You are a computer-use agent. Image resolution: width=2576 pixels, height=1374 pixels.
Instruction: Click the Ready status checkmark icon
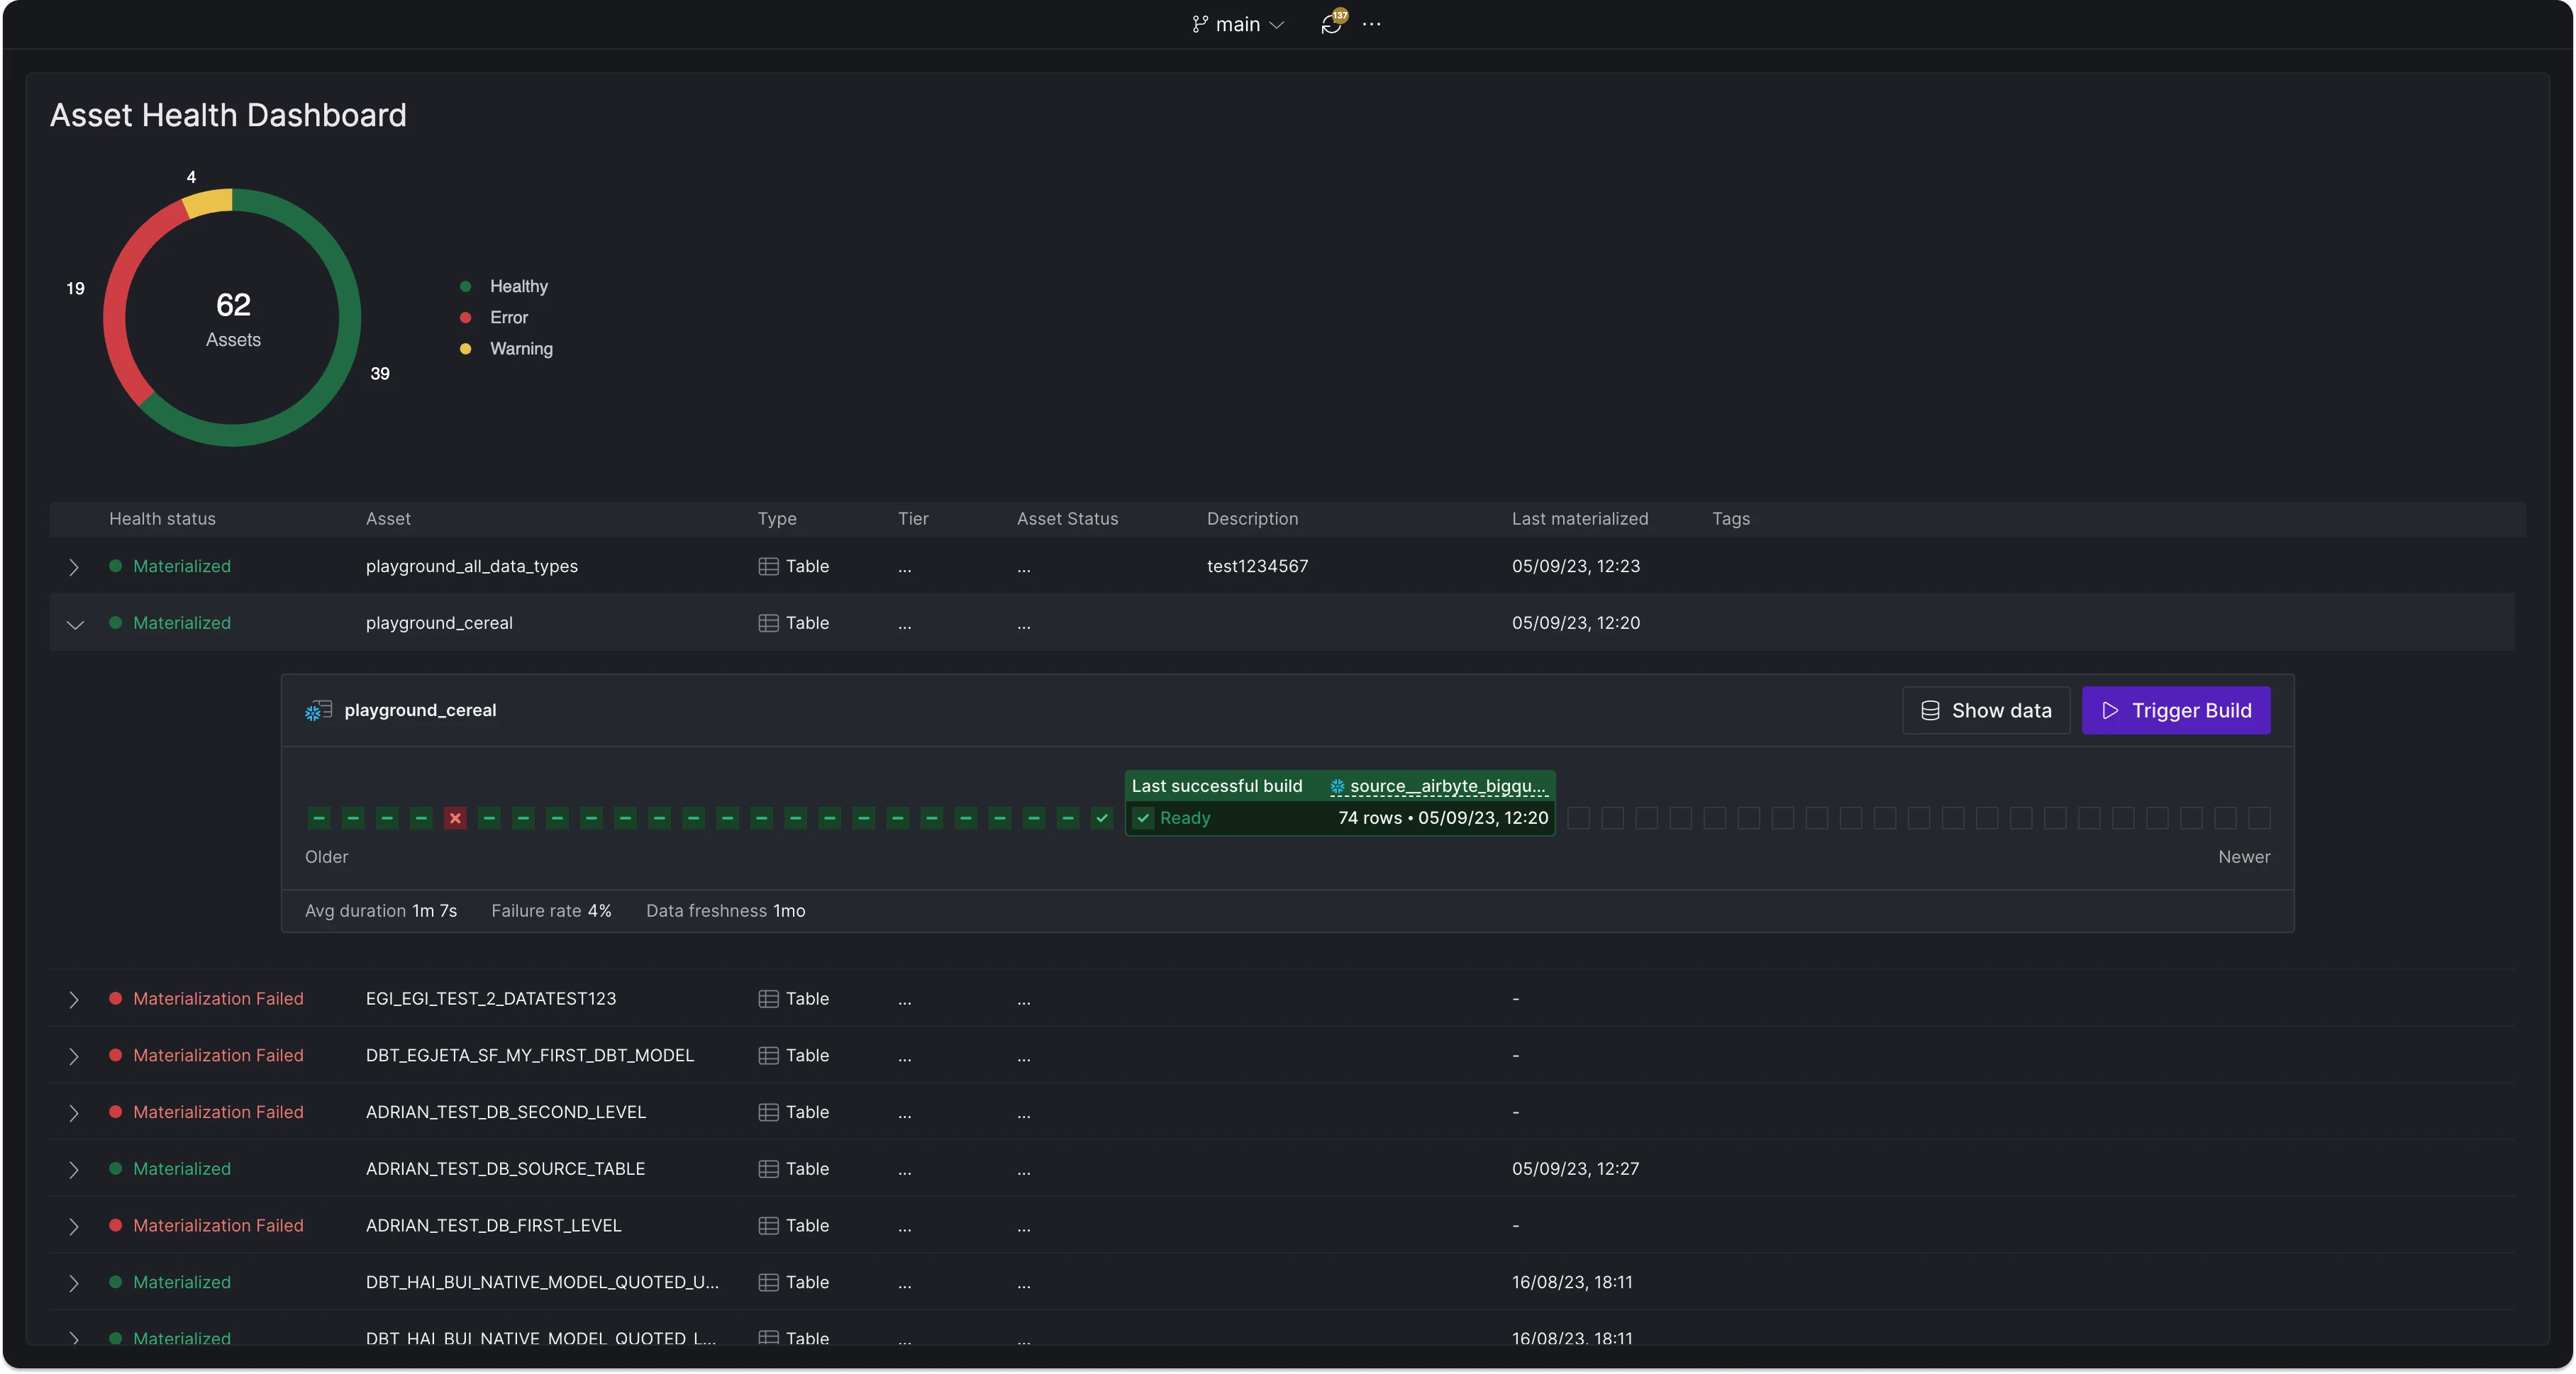pyautogui.click(x=1143, y=818)
